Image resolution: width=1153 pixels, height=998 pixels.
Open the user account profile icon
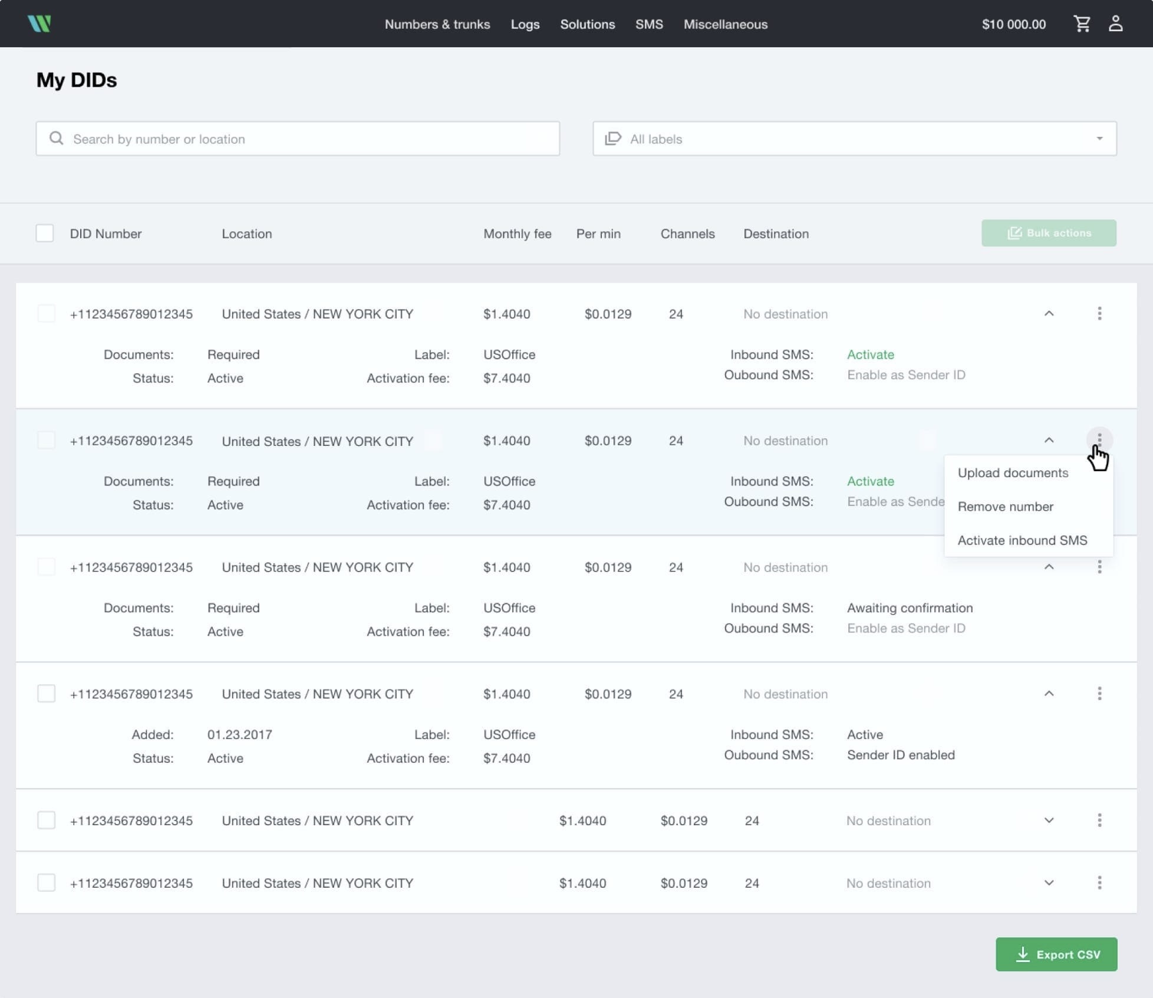1115,24
